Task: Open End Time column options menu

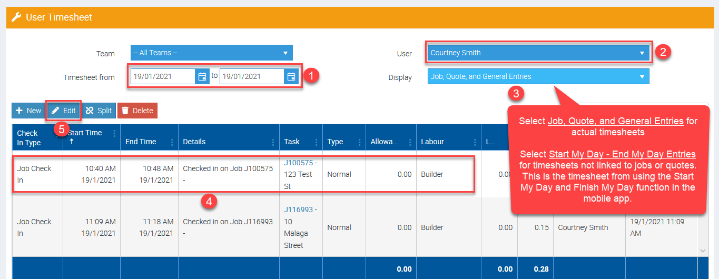Action: [x=172, y=142]
